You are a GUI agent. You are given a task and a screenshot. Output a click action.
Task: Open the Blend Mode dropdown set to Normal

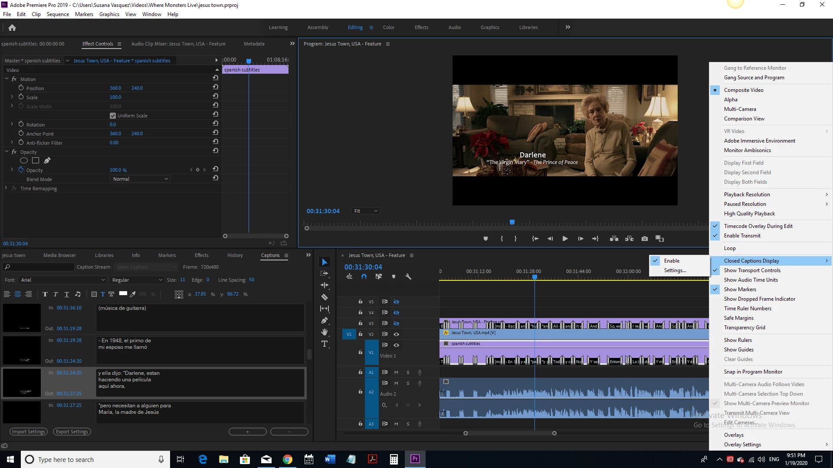pos(140,179)
